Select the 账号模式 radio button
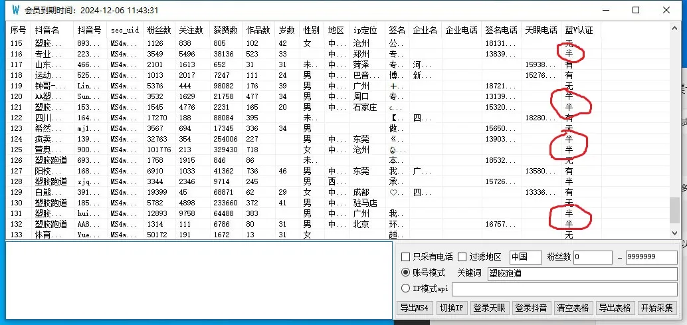Image resolution: width=687 pixels, height=325 pixels. tap(406, 272)
